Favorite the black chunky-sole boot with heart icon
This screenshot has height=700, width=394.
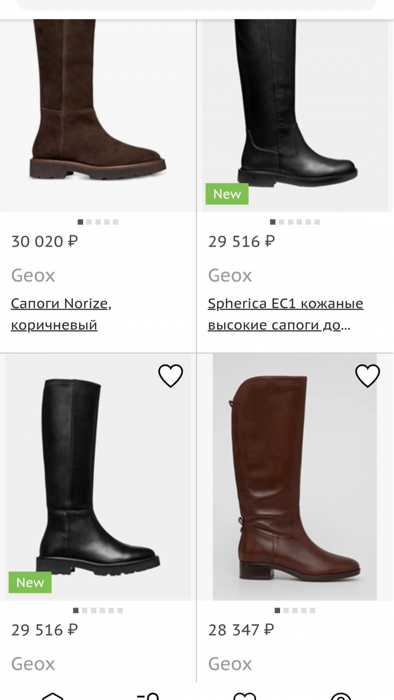point(171,375)
